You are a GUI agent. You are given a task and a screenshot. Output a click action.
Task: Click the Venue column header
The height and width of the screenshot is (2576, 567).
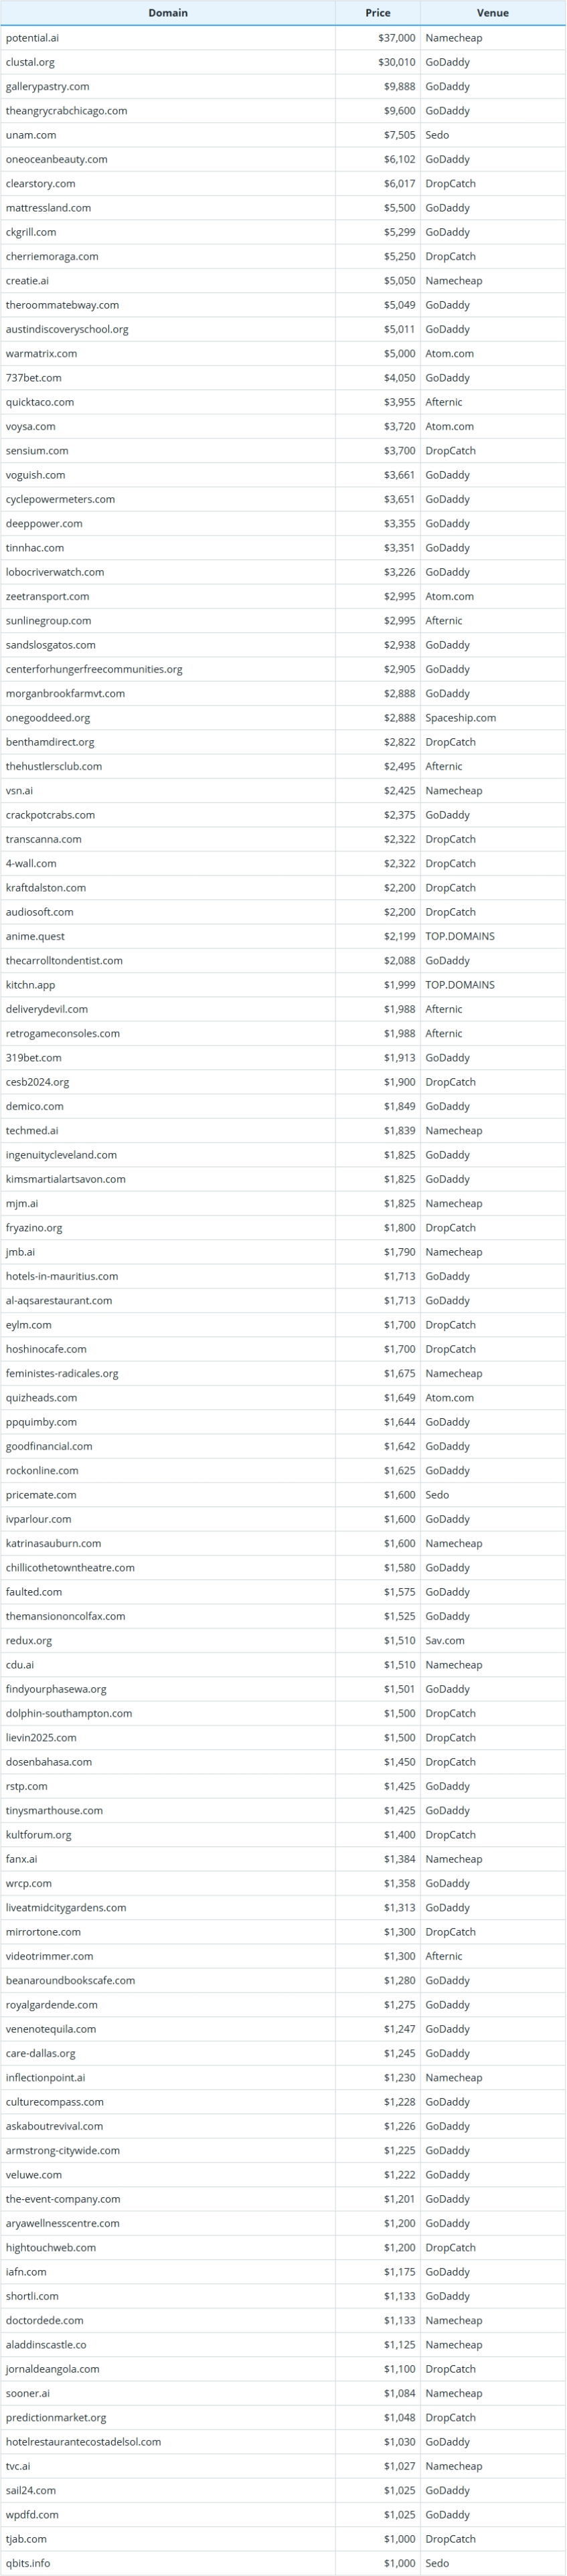[492, 13]
